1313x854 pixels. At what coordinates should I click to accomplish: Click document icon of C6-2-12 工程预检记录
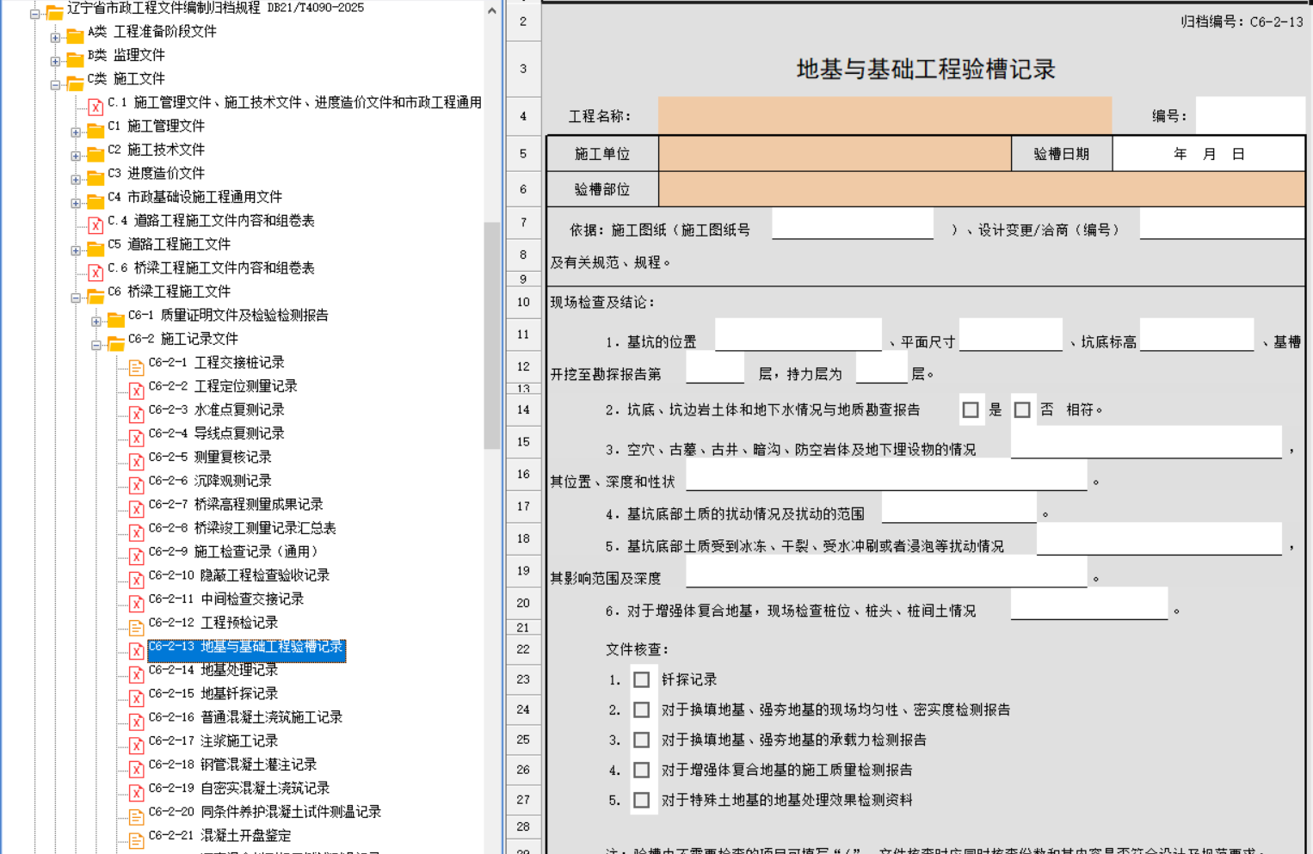pyautogui.click(x=136, y=627)
